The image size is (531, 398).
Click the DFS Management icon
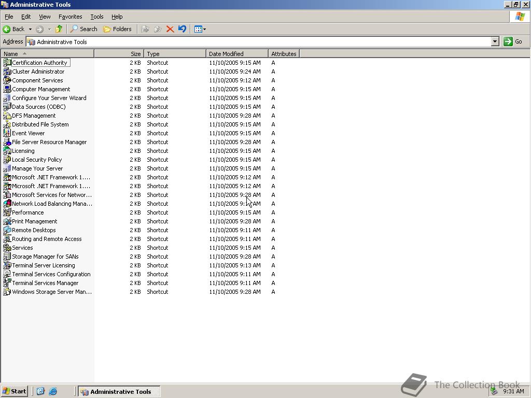coord(7,116)
